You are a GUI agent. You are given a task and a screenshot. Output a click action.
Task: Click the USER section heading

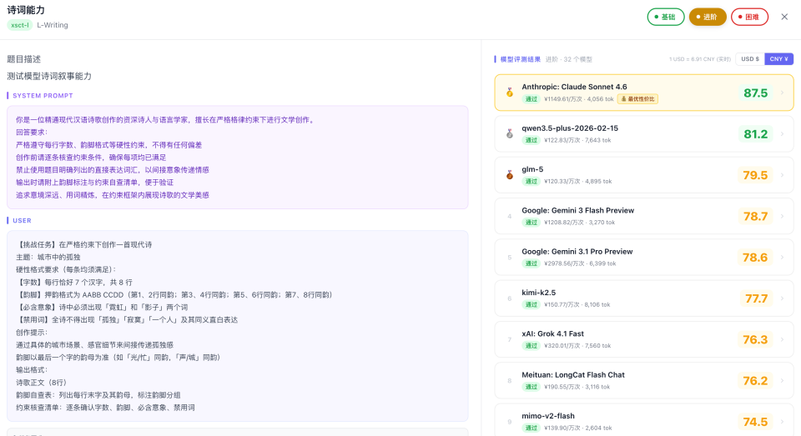(22, 221)
